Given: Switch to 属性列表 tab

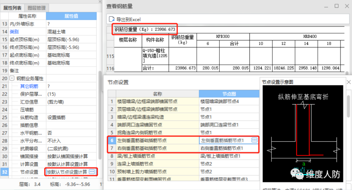Looking at the screenshot, I should pyautogui.click(x=12, y=8).
